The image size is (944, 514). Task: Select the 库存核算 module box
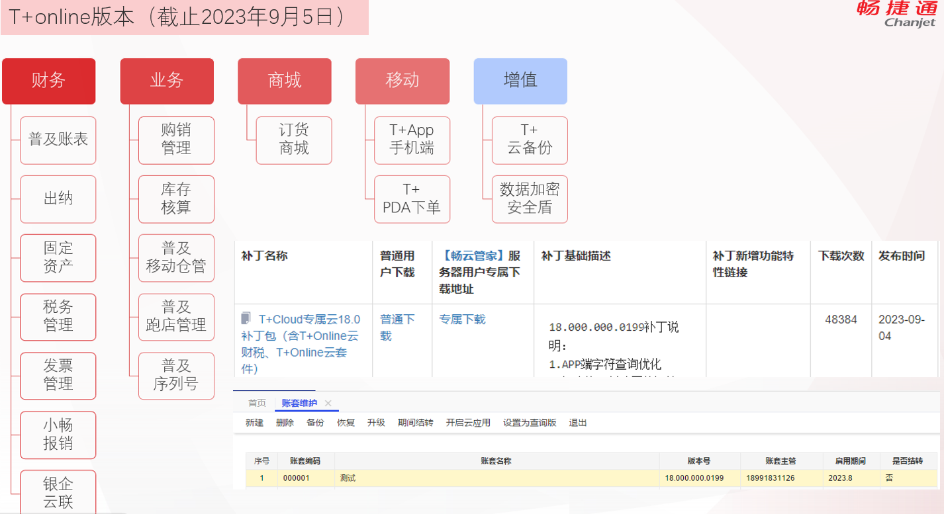(176, 199)
